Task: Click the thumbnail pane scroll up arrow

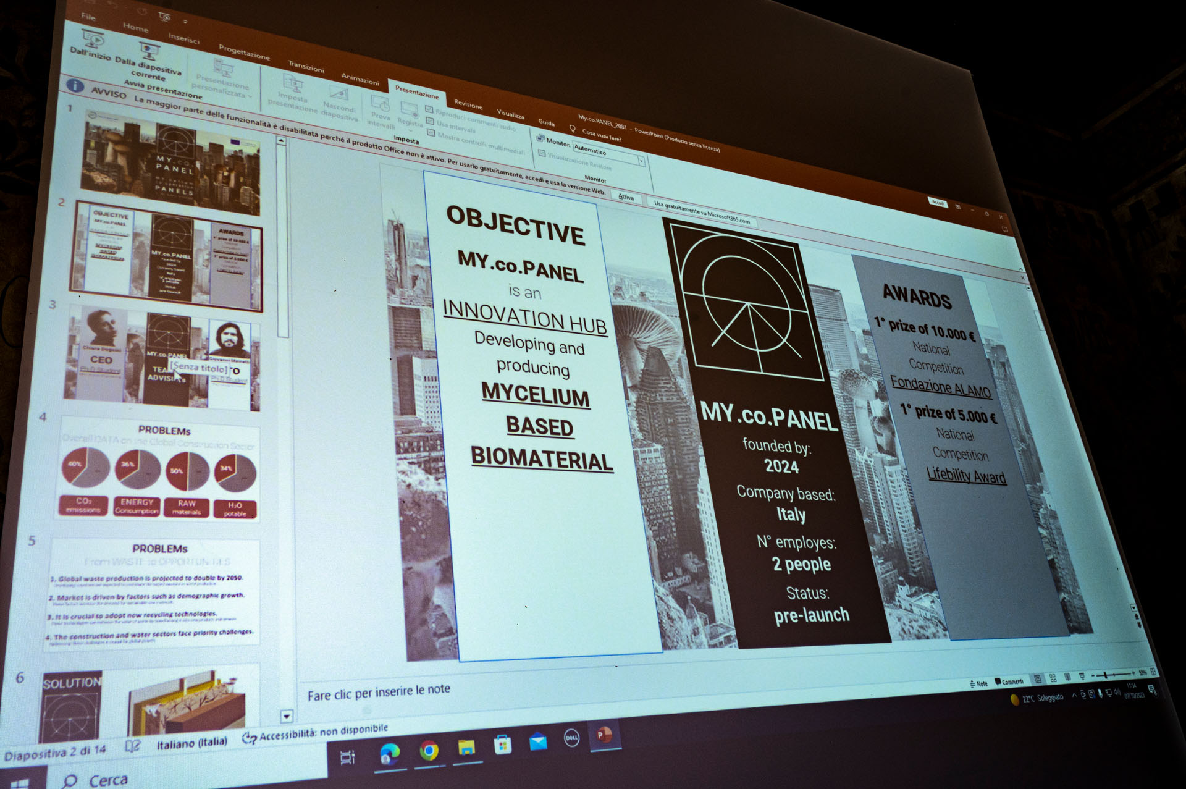Action: point(281,141)
